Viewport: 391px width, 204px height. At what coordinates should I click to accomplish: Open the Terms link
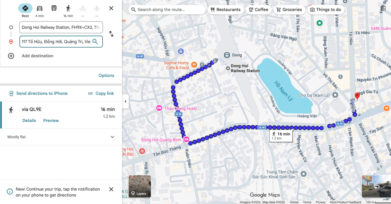(x=307, y=202)
